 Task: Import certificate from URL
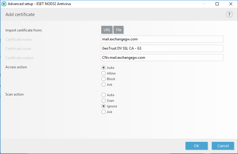coord(107,30)
